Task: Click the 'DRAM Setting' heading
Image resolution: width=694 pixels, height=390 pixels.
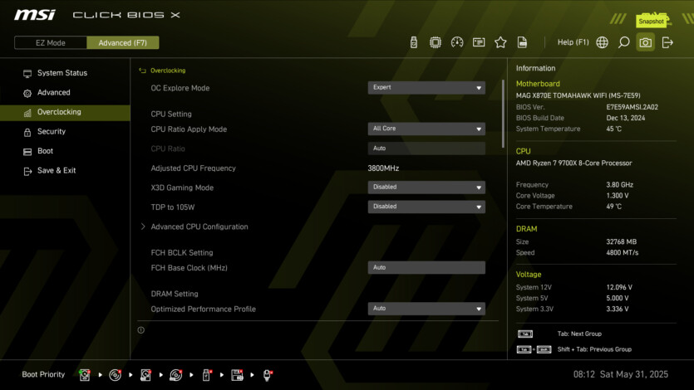Action: pyautogui.click(x=175, y=294)
